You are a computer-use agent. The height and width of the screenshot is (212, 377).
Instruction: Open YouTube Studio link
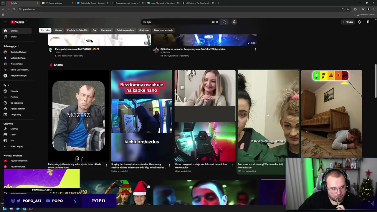(x=18, y=167)
